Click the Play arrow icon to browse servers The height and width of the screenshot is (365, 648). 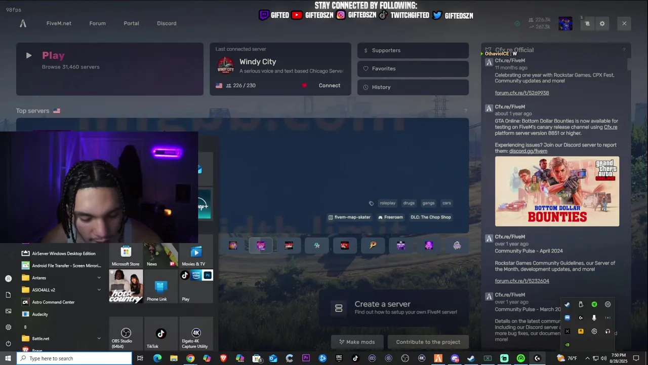[x=29, y=56]
